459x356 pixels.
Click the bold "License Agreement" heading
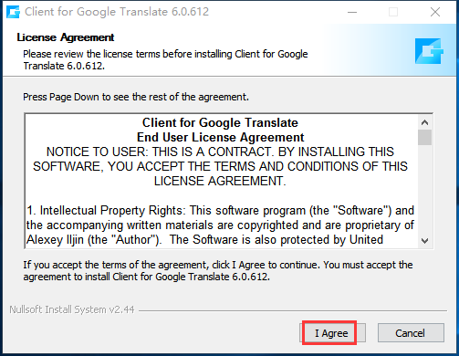pos(66,37)
